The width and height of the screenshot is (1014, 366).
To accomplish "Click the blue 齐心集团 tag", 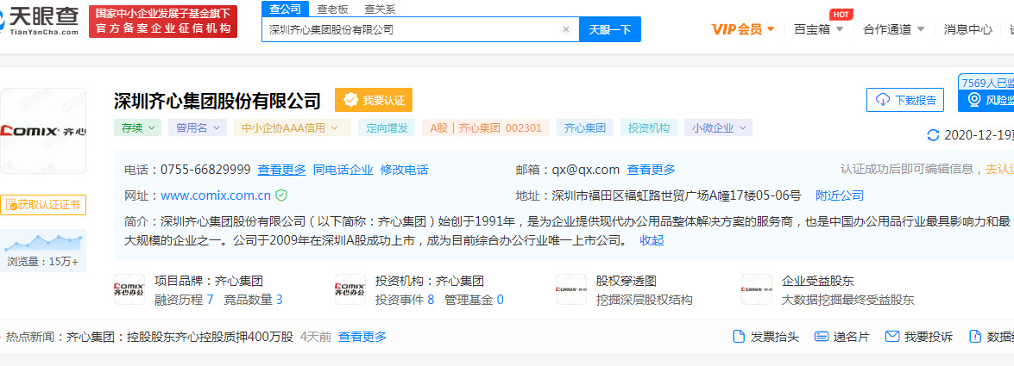I will click(584, 127).
